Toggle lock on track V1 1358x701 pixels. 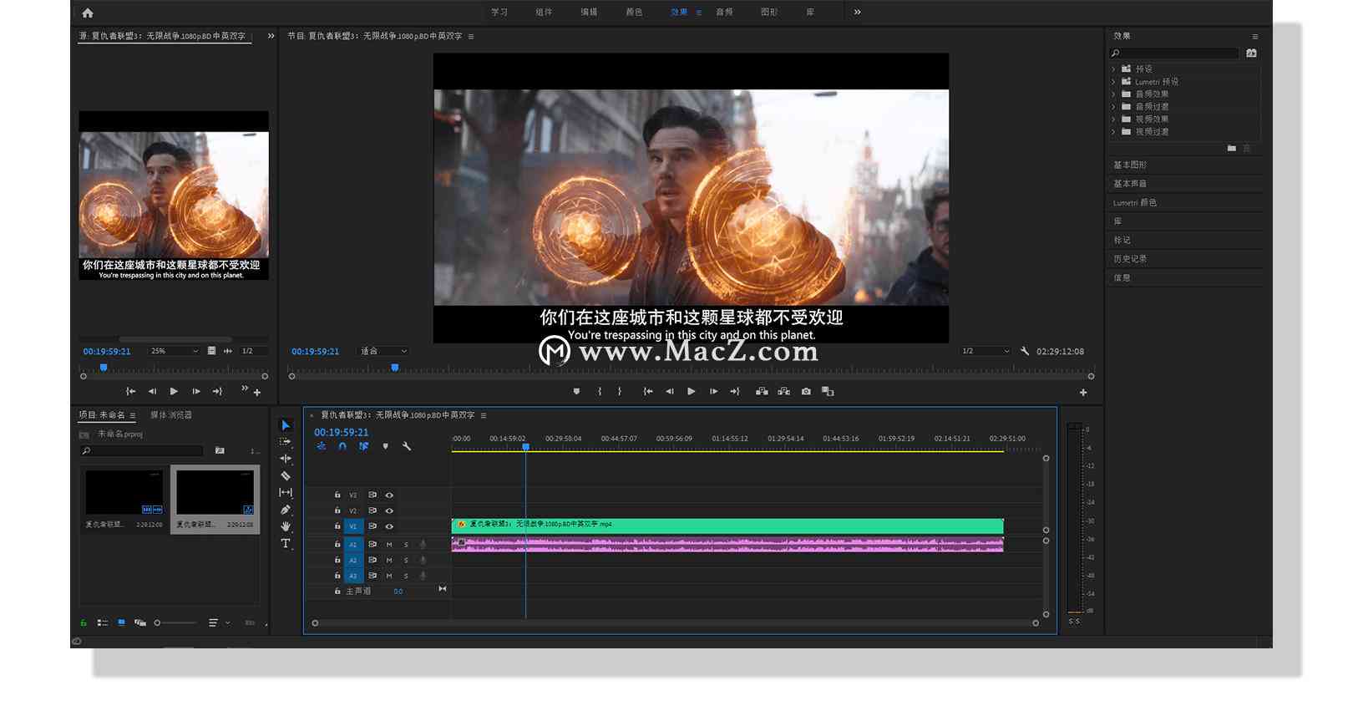pyautogui.click(x=337, y=526)
